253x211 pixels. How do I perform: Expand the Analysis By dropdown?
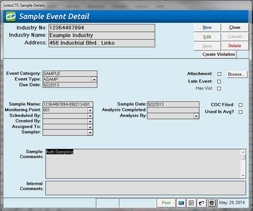point(196,116)
